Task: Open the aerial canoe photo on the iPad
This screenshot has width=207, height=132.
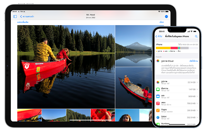Action: [x=134, y=88]
